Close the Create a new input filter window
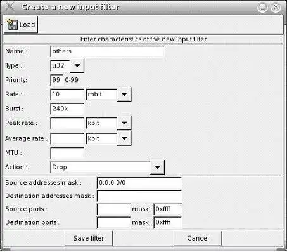 point(276,8)
